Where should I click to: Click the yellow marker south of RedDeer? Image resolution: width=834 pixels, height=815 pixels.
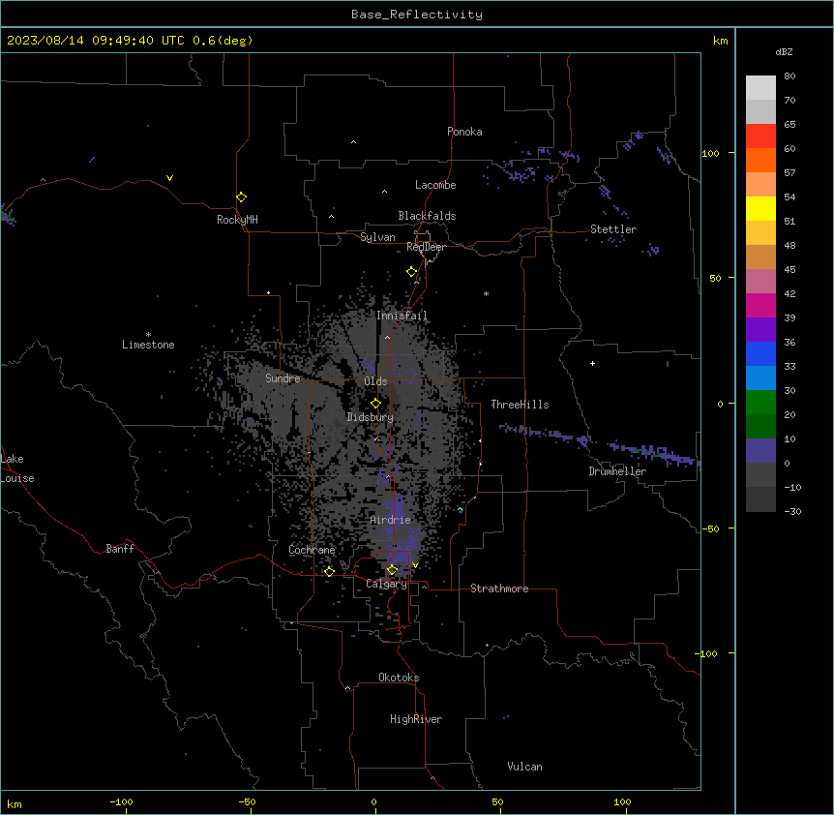pyautogui.click(x=412, y=272)
